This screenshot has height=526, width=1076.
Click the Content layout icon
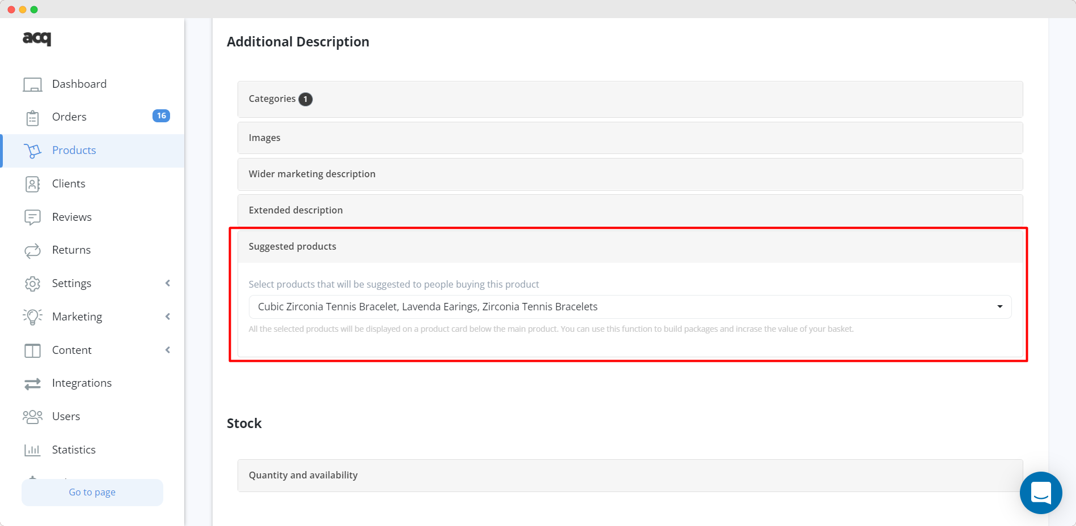click(x=32, y=350)
